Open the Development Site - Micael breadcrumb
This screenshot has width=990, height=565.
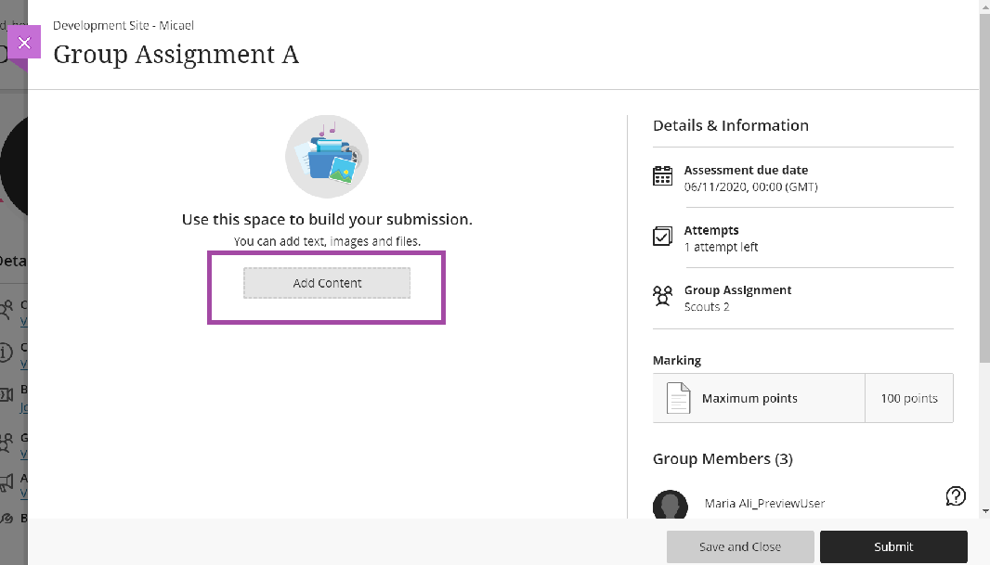[x=124, y=25]
